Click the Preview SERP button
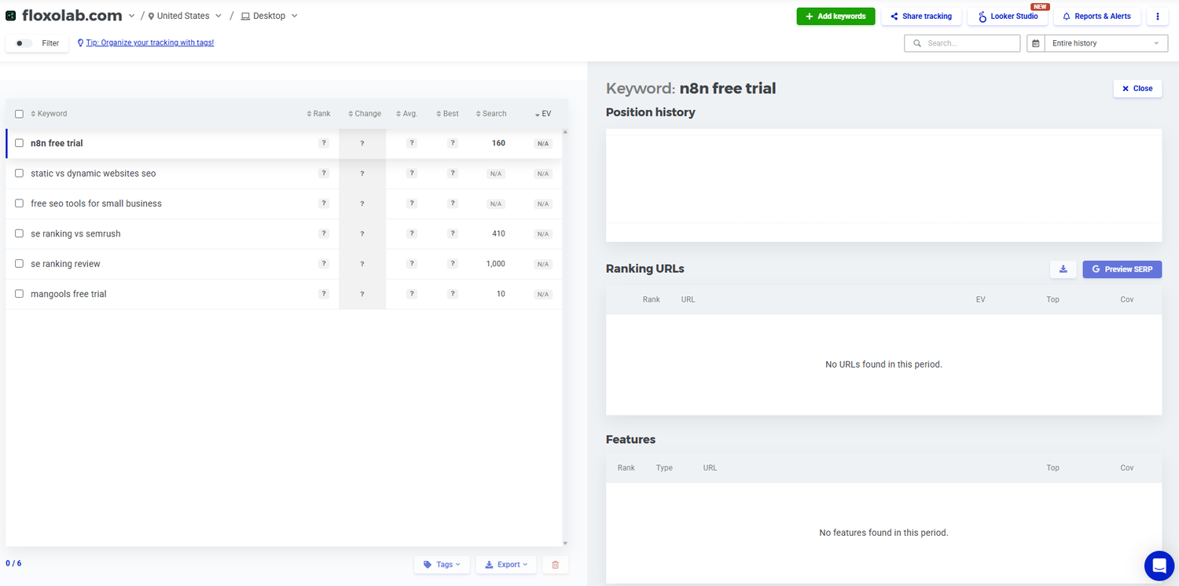Viewport: 1179px width, 586px height. pos(1122,269)
